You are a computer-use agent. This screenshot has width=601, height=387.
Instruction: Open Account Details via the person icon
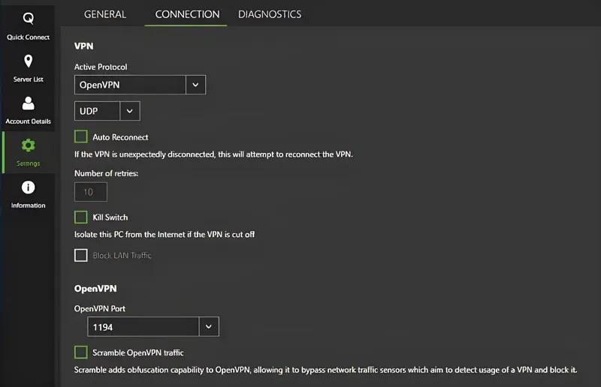(28, 103)
